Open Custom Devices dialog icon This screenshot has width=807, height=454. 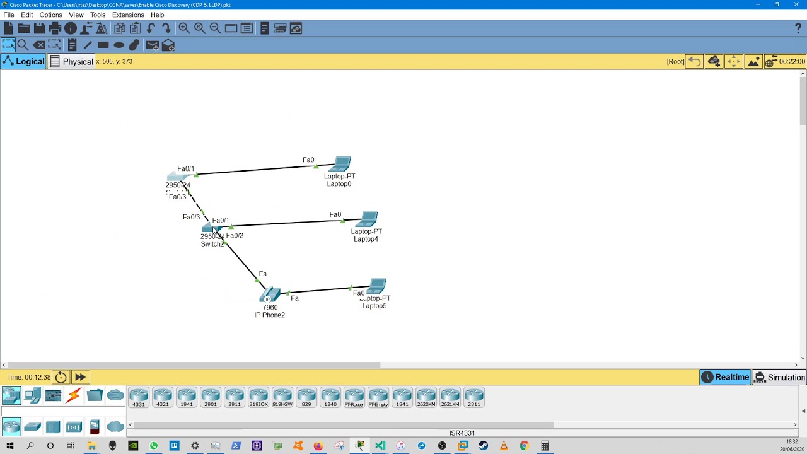click(247, 28)
